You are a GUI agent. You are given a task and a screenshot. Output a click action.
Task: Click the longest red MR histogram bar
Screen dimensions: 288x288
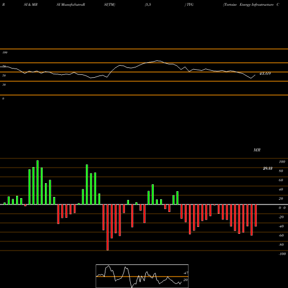tap(108, 228)
